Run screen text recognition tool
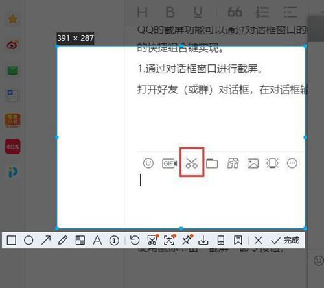324x288 pixels. [170, 239]
